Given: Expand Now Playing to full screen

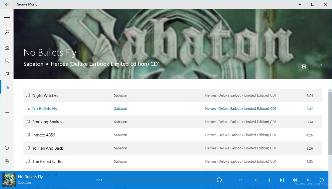Looking at the screenshot, I should tap(320, 66).
